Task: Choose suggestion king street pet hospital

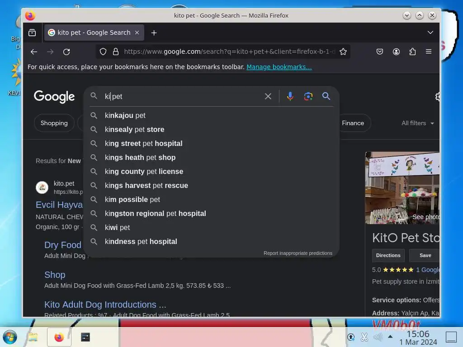Action: (x=211, y=143)
